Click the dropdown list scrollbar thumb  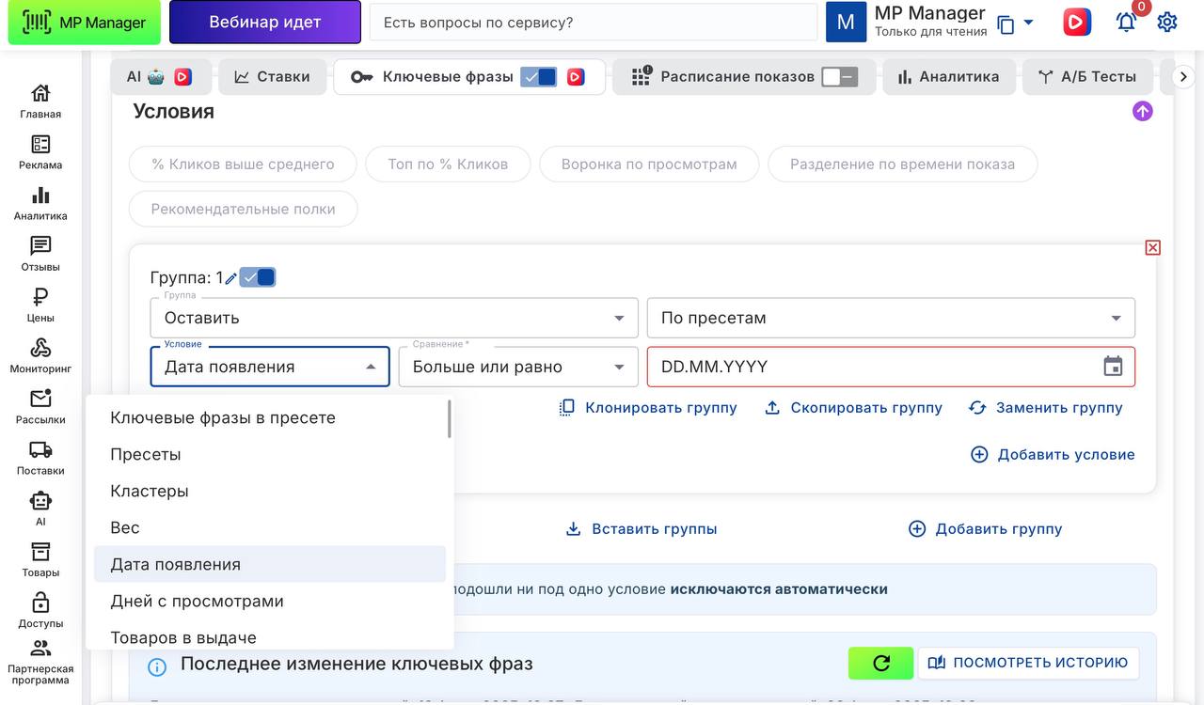449,419
